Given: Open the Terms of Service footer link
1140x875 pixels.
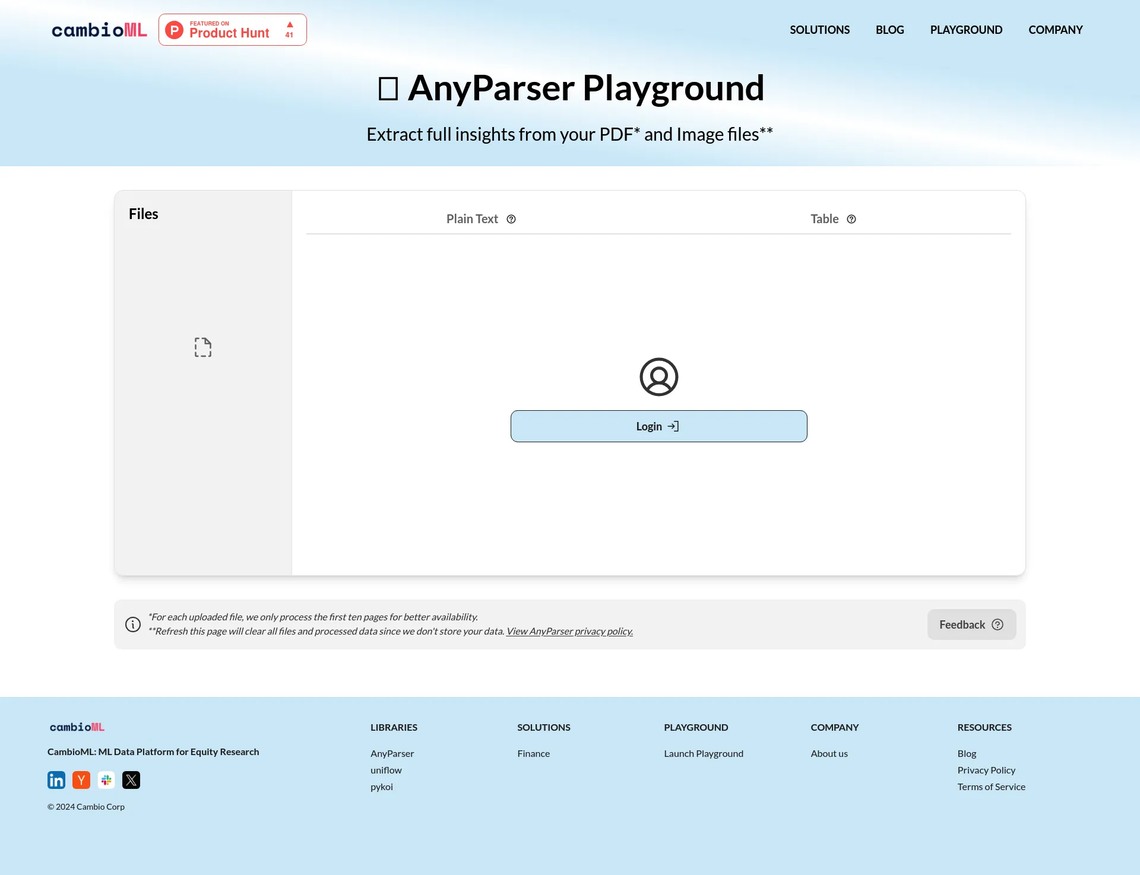Looking at the screenshot, I should (991, 787).
